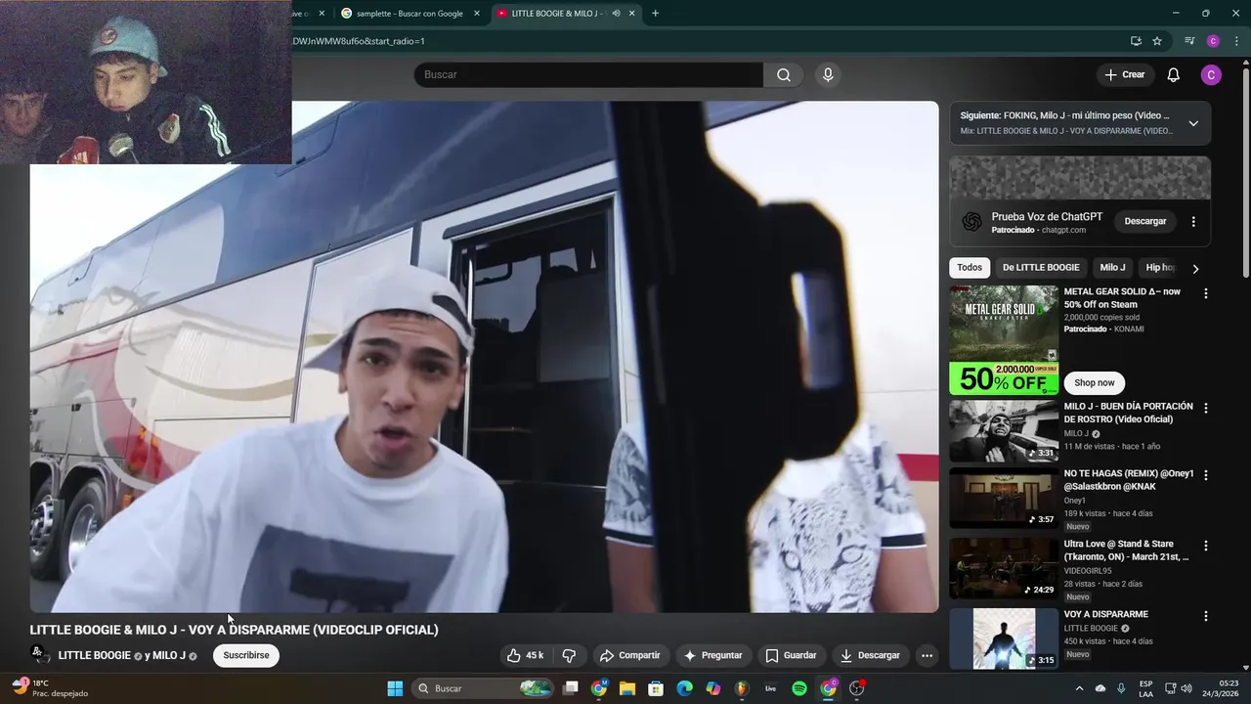Close the YouTube video tab

tap(632, 14)
